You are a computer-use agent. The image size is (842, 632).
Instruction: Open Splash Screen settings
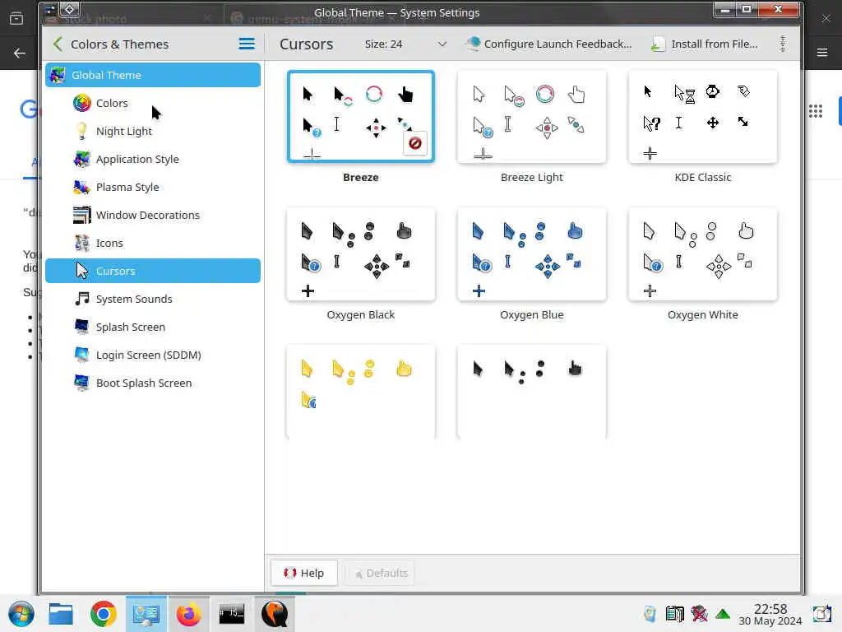[x=153, y=327]
